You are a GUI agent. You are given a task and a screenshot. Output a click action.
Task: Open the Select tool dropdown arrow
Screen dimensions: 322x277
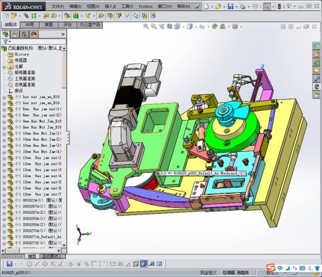273,7
